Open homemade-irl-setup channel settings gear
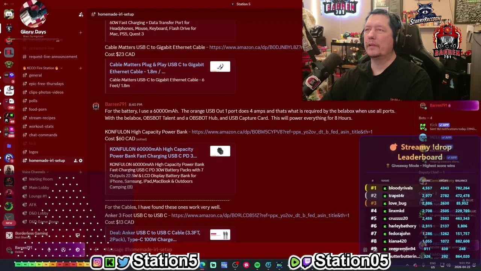 tap(80, 161)
